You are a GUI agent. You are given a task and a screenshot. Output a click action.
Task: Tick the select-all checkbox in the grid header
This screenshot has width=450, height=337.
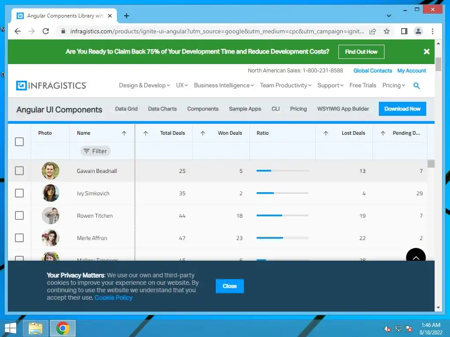(x=19, y=142)
